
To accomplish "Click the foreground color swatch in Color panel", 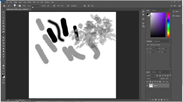I will [x=148, y=14].
